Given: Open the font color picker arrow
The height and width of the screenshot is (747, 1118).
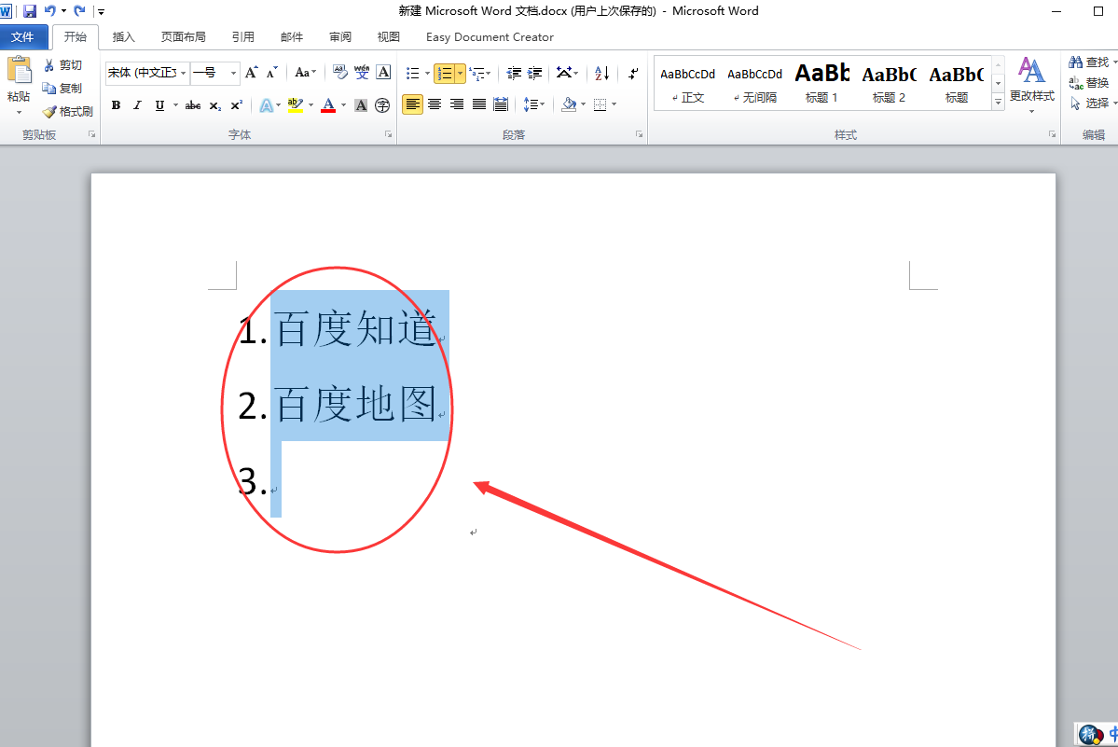Looking at the screenshot, I should coord(342,105).
